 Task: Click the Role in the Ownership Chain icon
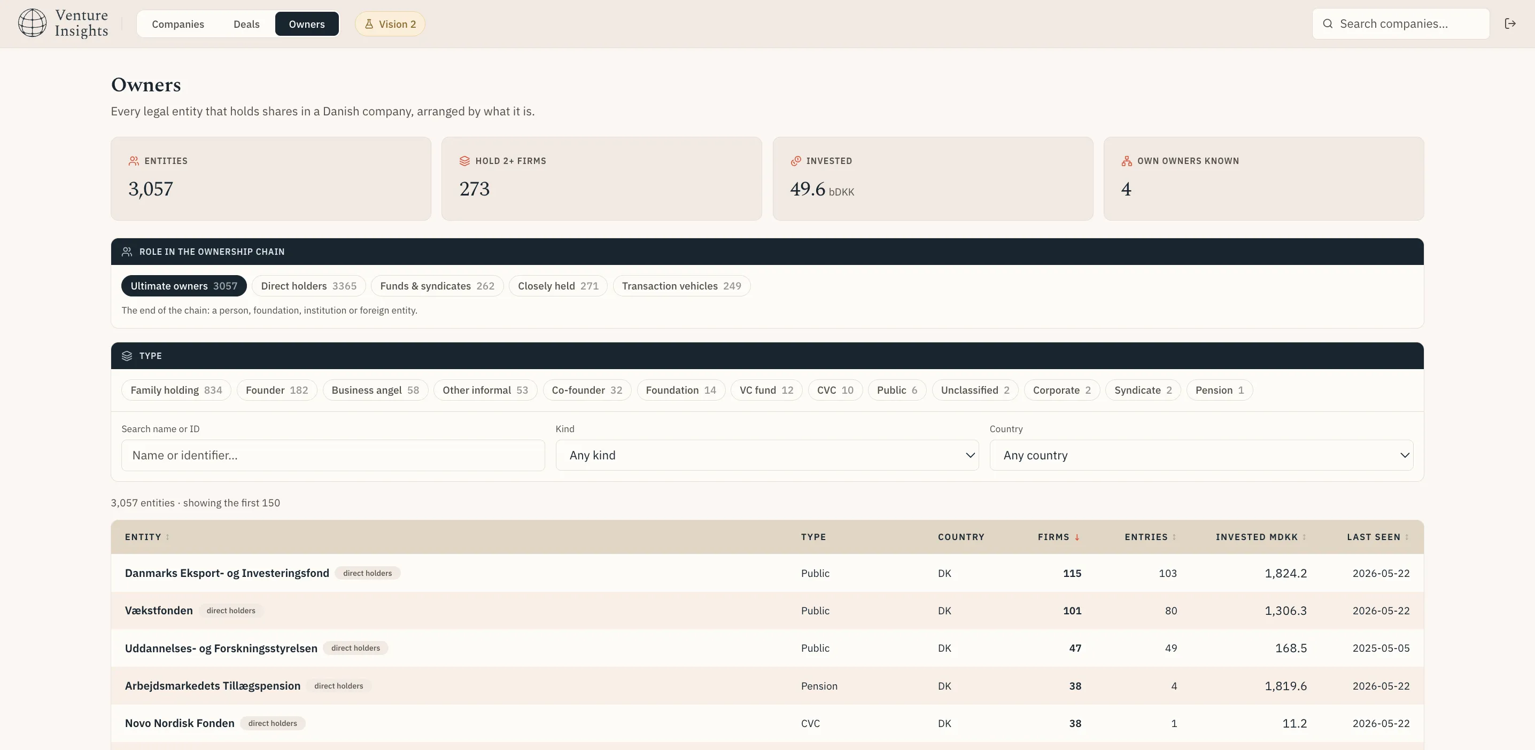tap(127, 252)
